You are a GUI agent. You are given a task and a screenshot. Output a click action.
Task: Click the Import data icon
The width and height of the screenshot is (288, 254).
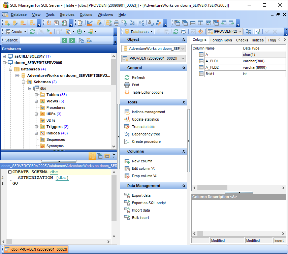click(127, 210)
